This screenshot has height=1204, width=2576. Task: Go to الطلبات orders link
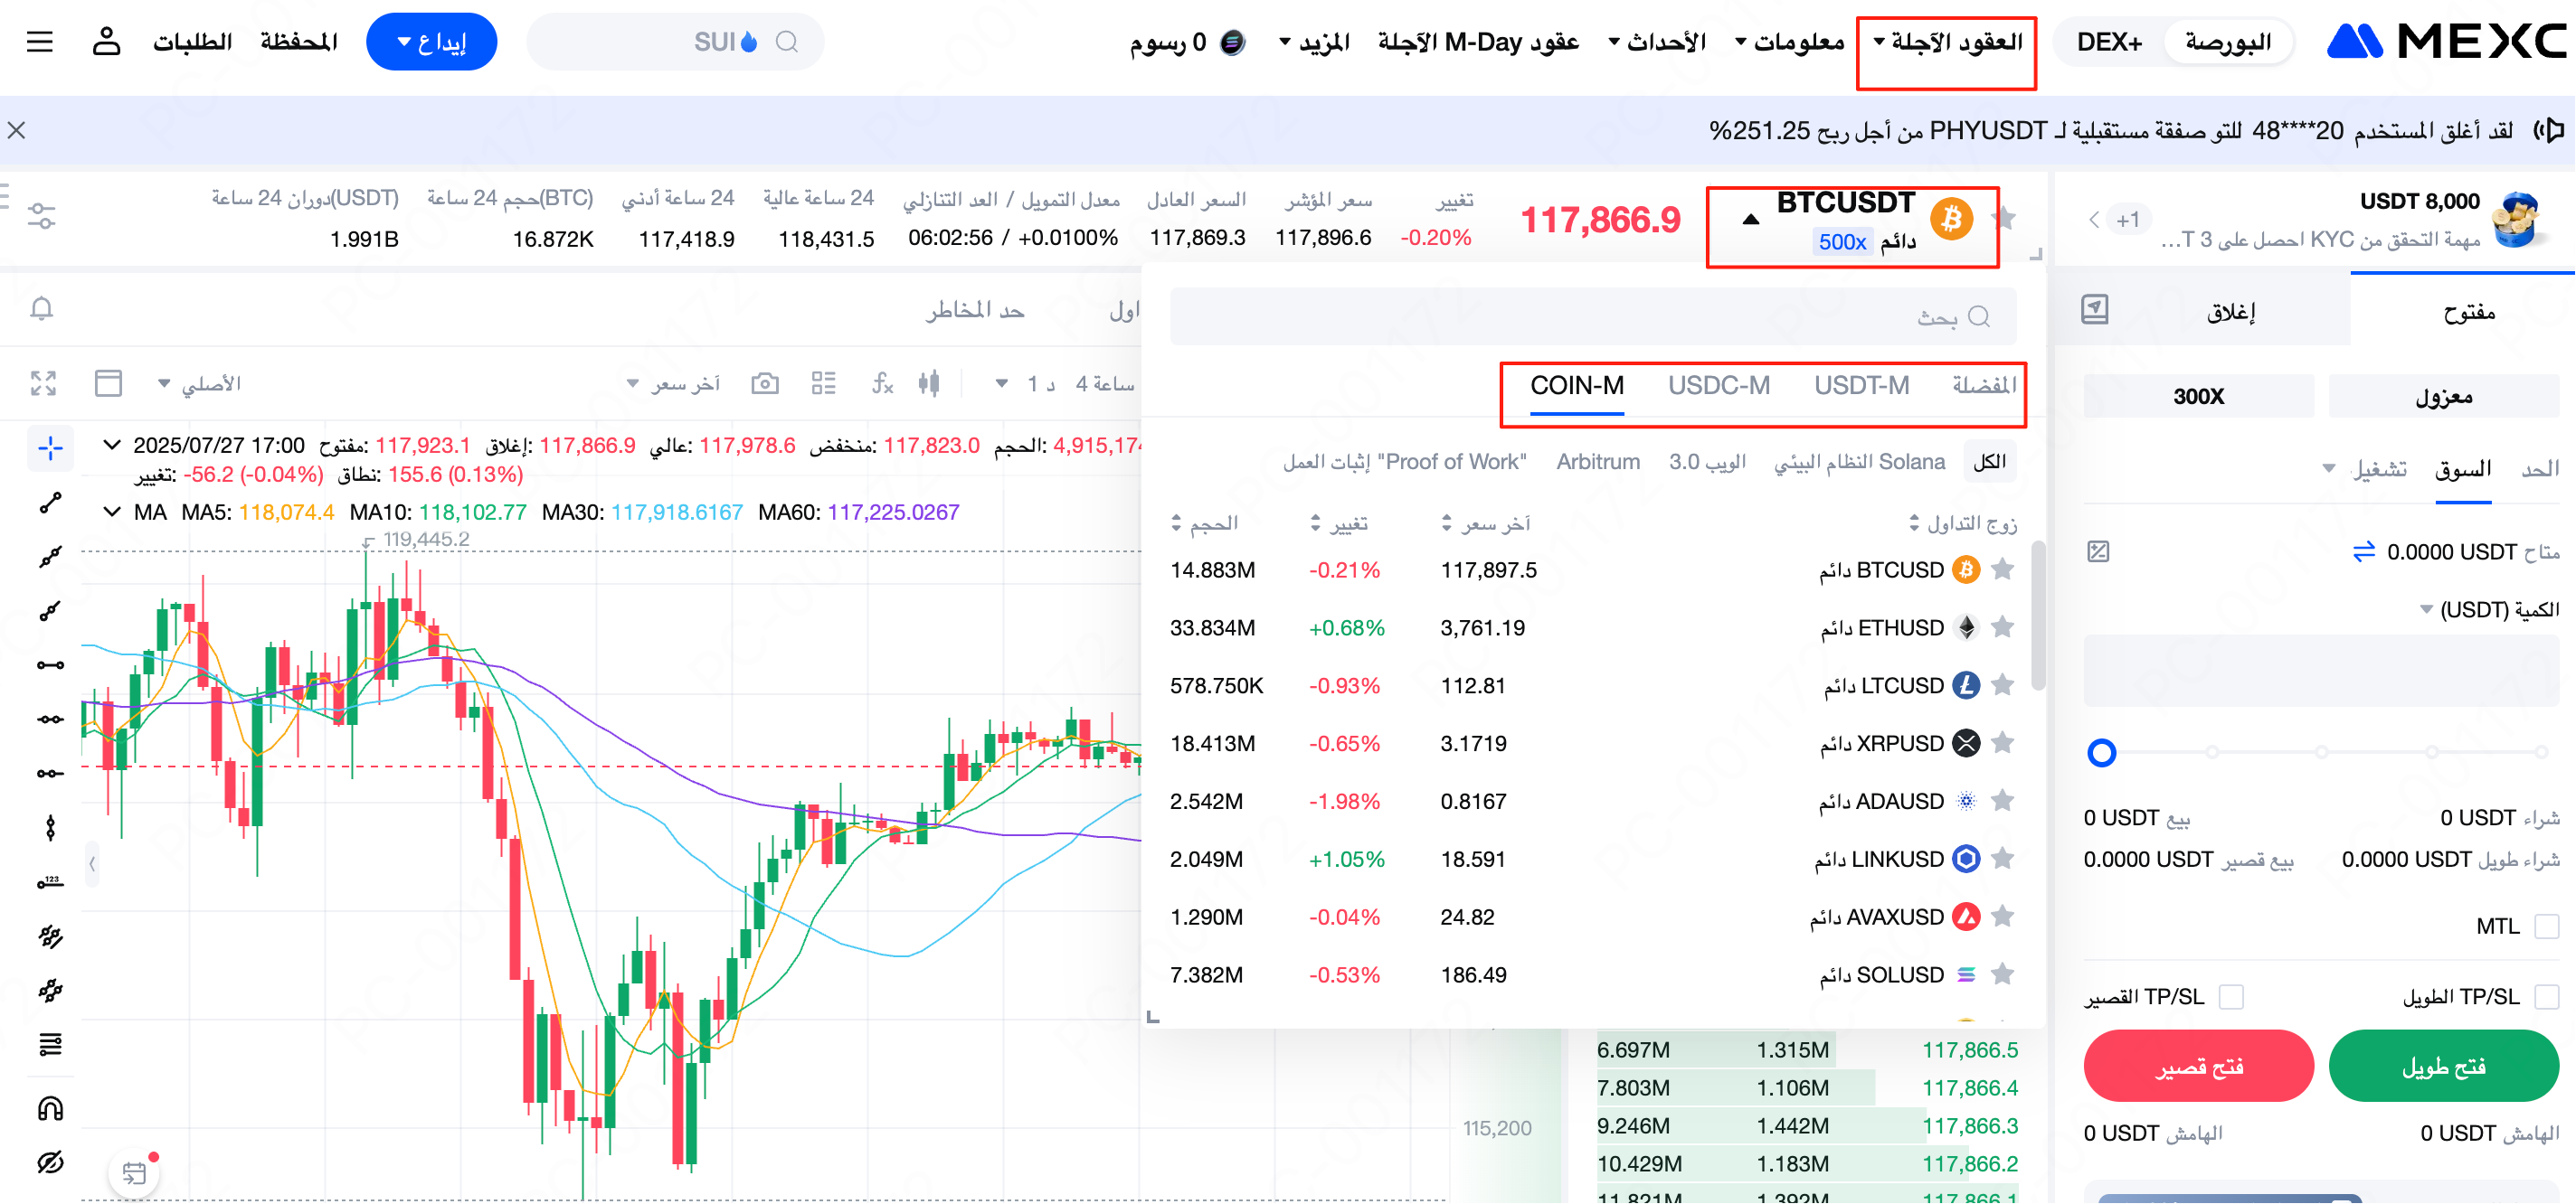pyautogui.click(x=192, y=42)
